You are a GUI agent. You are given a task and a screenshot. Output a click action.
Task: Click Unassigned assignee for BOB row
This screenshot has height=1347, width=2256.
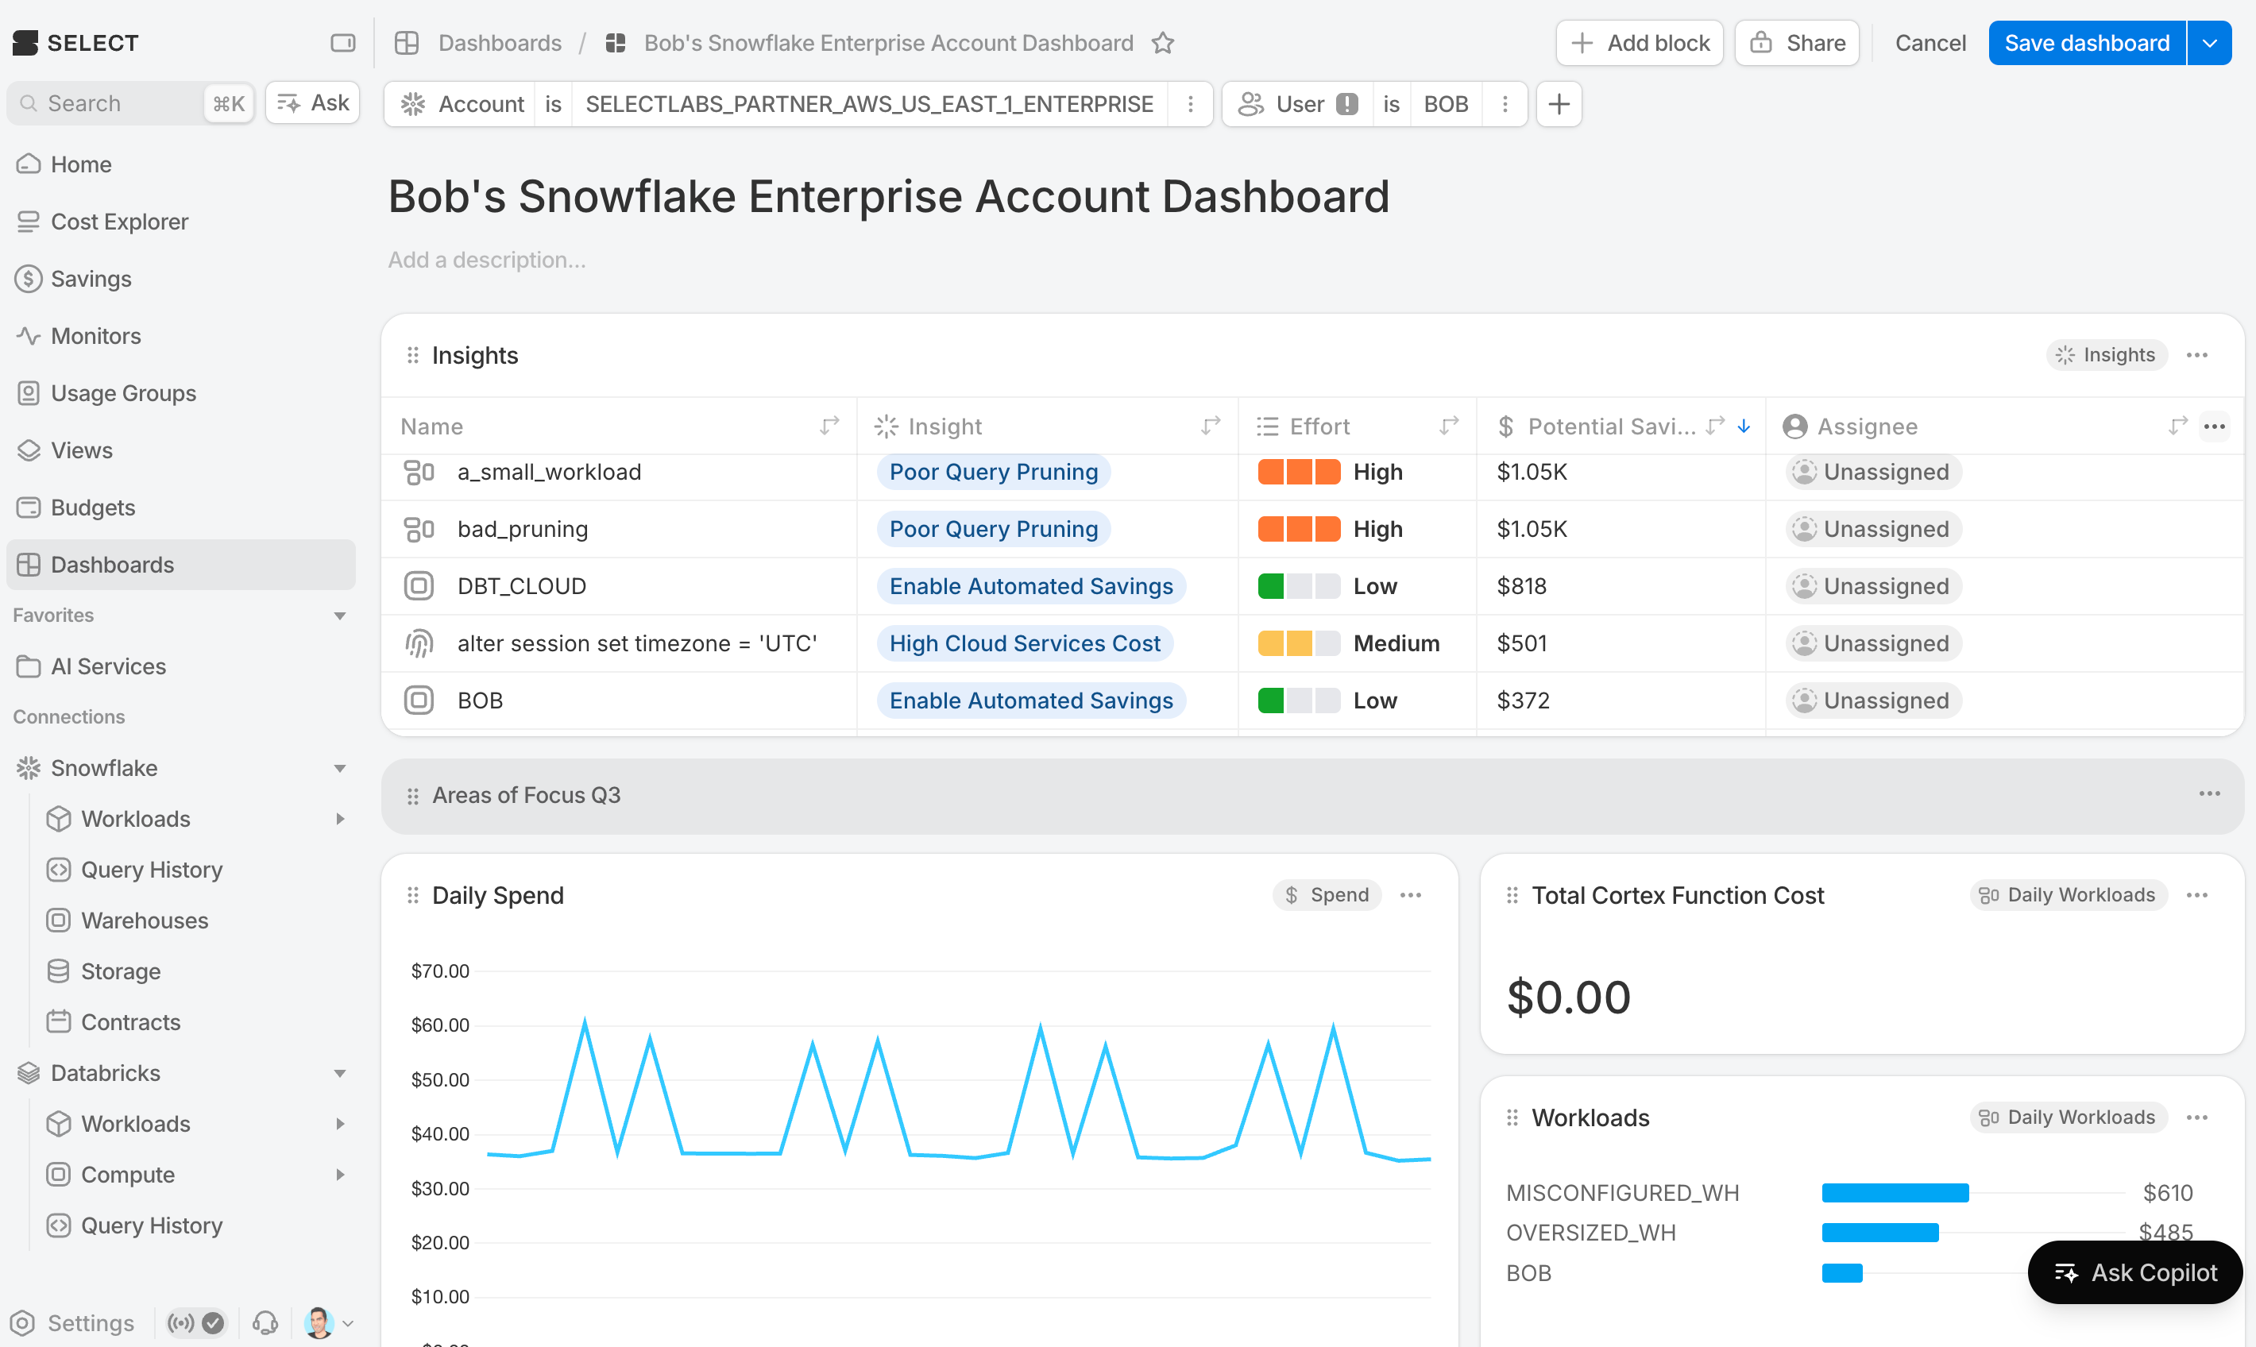(1873, 701)
